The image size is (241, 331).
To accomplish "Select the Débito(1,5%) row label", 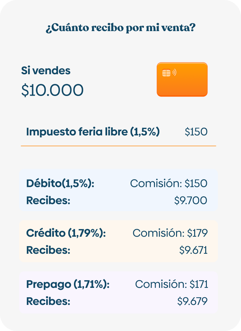I will [x=60, y=183].
